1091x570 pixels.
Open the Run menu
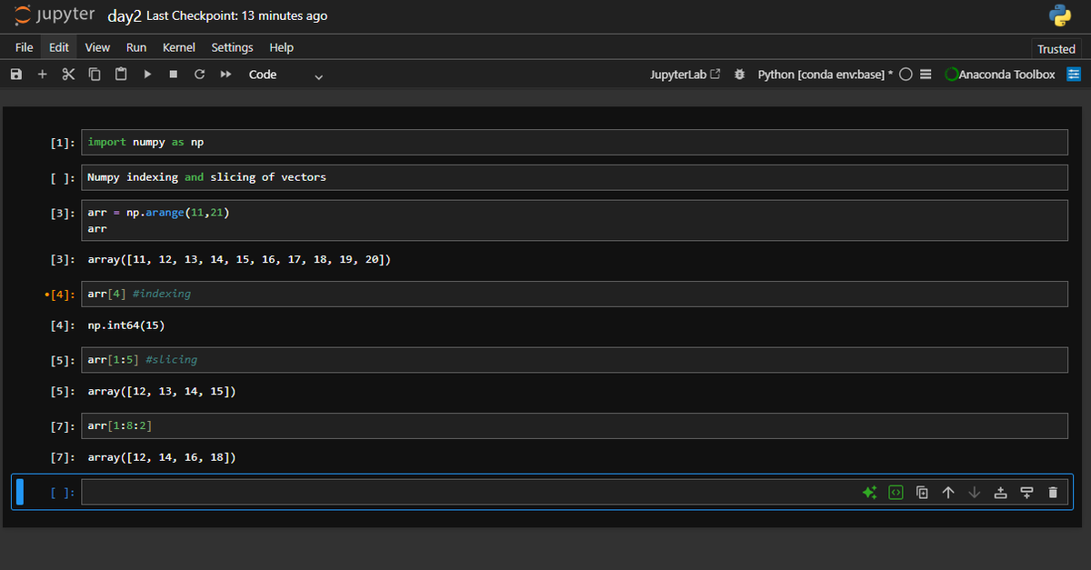[x=136, y=47]
